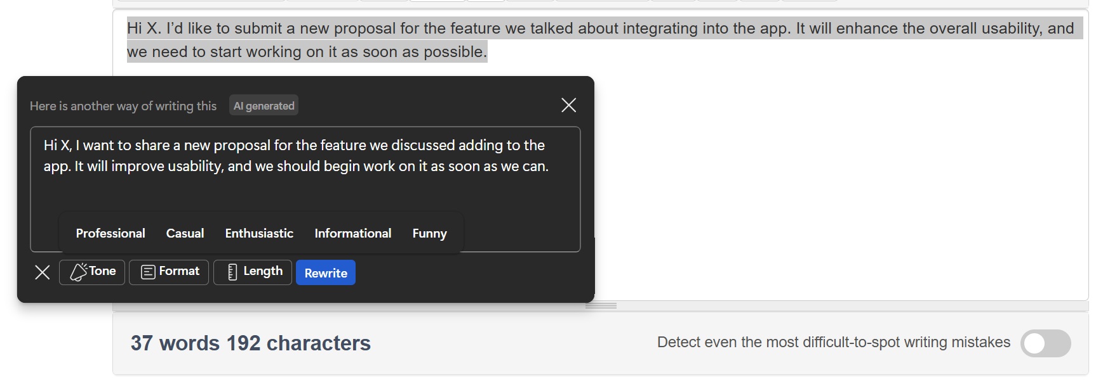Pick the Enthusiastic tone
Viewport: 1103px width, 389px height.
259,233
